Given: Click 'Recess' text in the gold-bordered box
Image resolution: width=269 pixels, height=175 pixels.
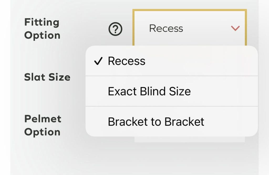Looking at the screenshot, I should 166,28.
